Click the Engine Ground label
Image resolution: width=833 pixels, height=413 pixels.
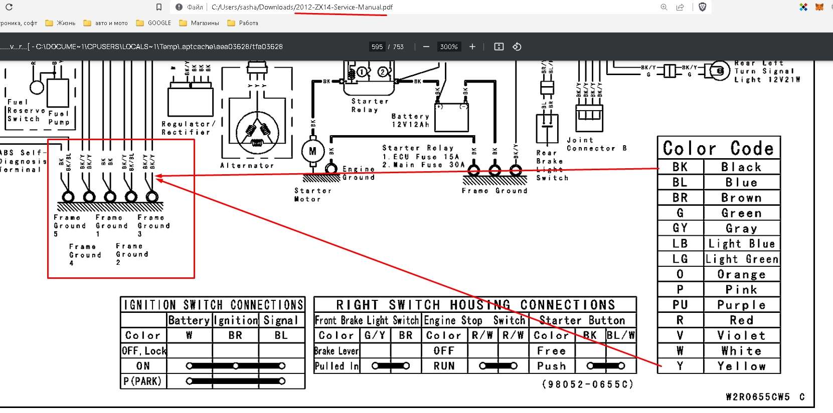point(358,173)
